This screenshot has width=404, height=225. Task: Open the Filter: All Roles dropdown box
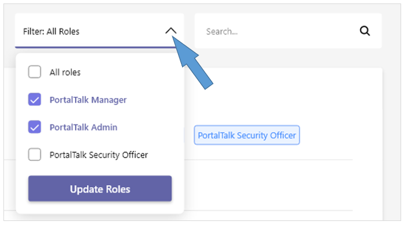click(99, 31)
